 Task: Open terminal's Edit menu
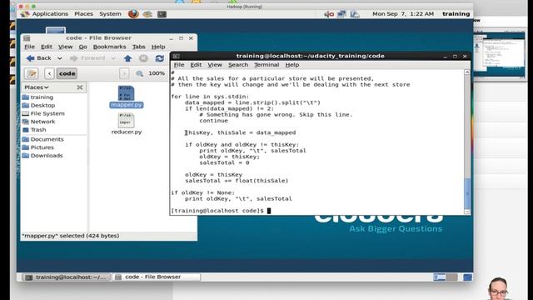tap(196, 65)
